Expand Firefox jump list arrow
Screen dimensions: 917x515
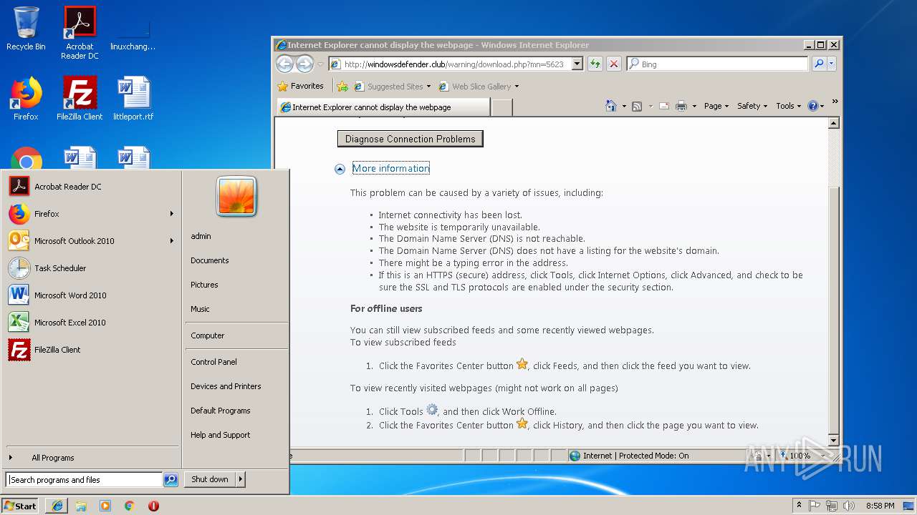[172, 214]
